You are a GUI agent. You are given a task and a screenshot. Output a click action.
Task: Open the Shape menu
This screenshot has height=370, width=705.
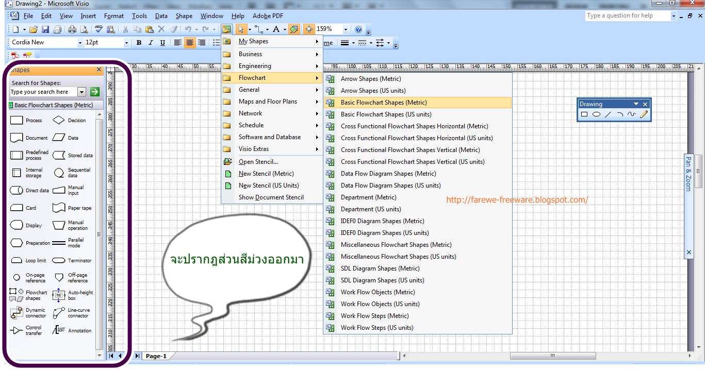pyautogui.click(x=184, y=16)
